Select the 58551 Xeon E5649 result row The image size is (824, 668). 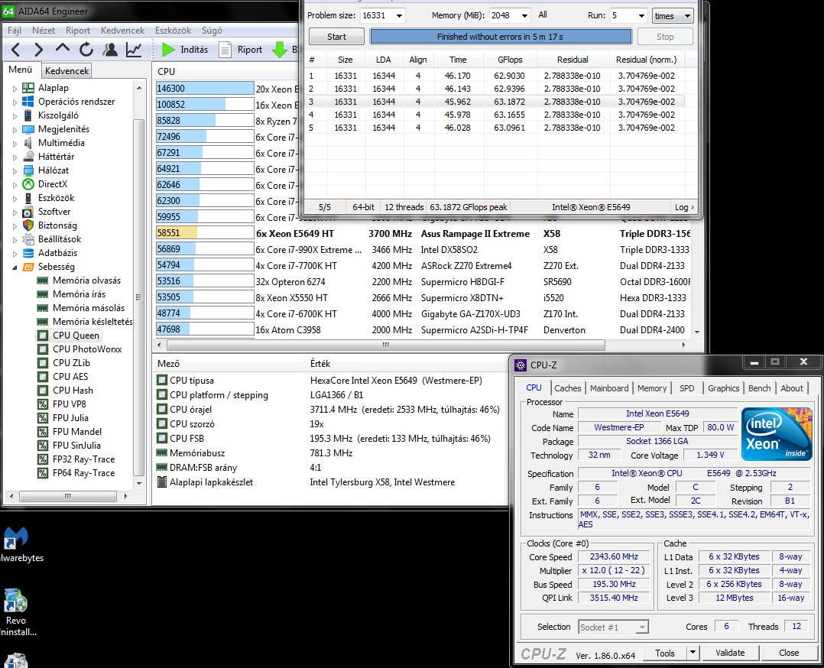point(423,233)
